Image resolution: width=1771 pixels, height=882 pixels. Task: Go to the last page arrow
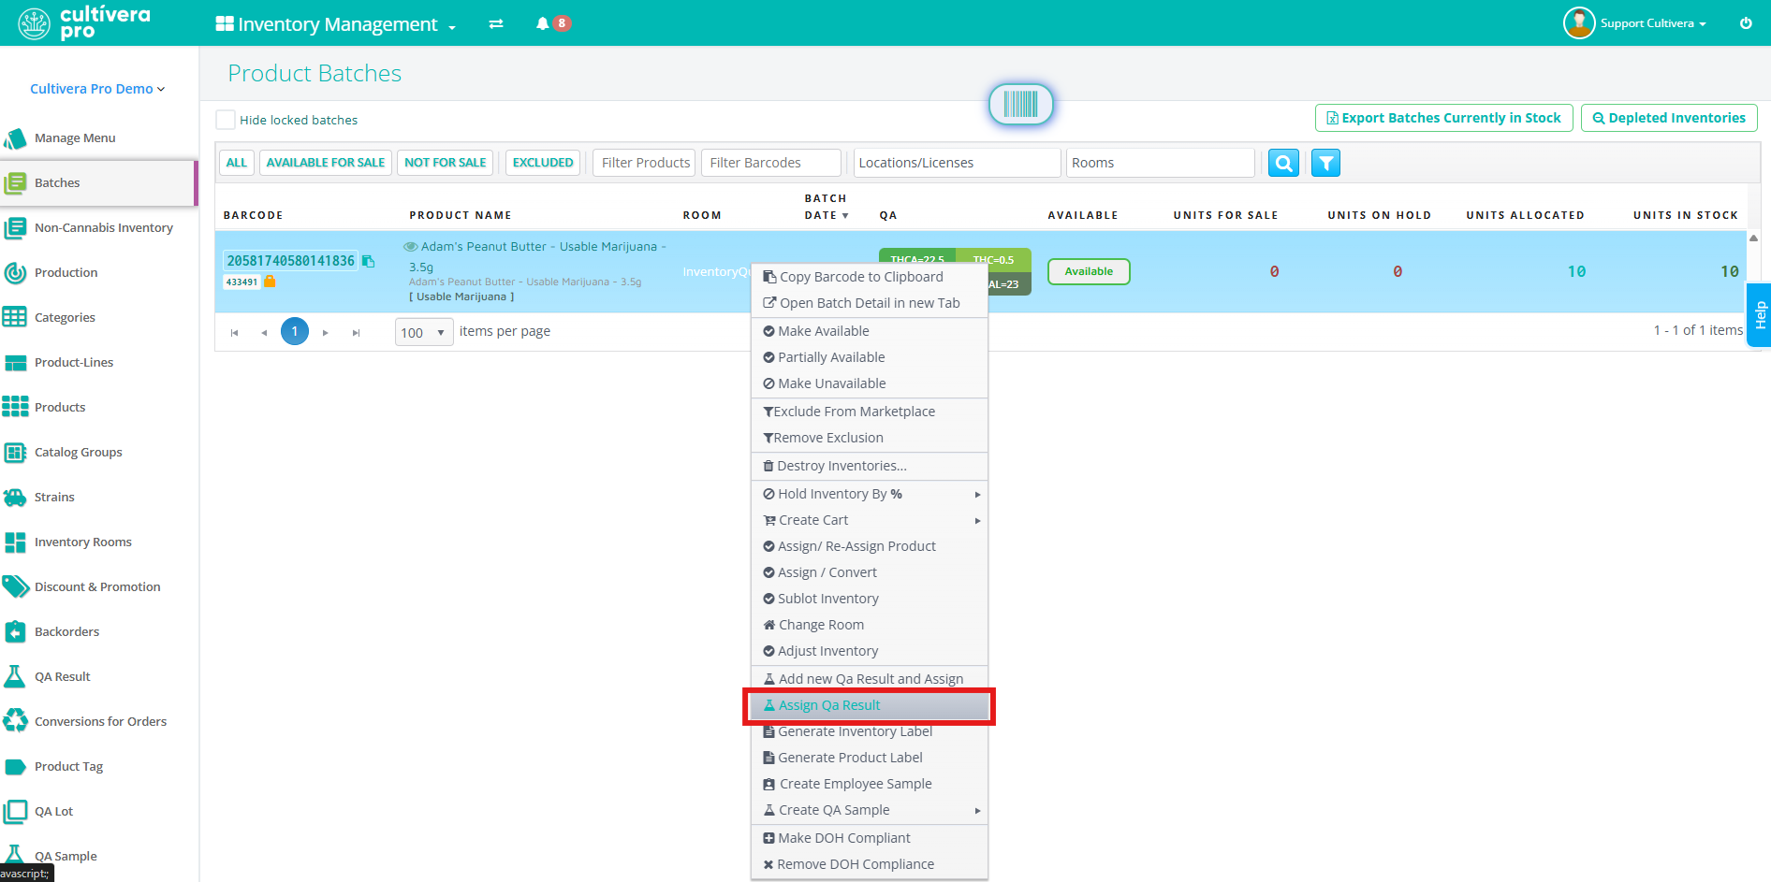pos(357,332)
